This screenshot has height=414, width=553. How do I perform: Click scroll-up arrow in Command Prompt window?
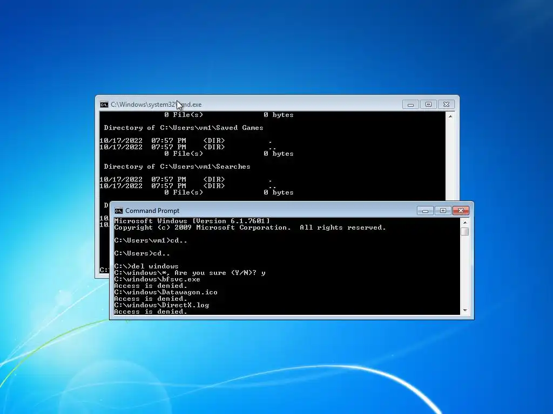click(x=465, y=223)
